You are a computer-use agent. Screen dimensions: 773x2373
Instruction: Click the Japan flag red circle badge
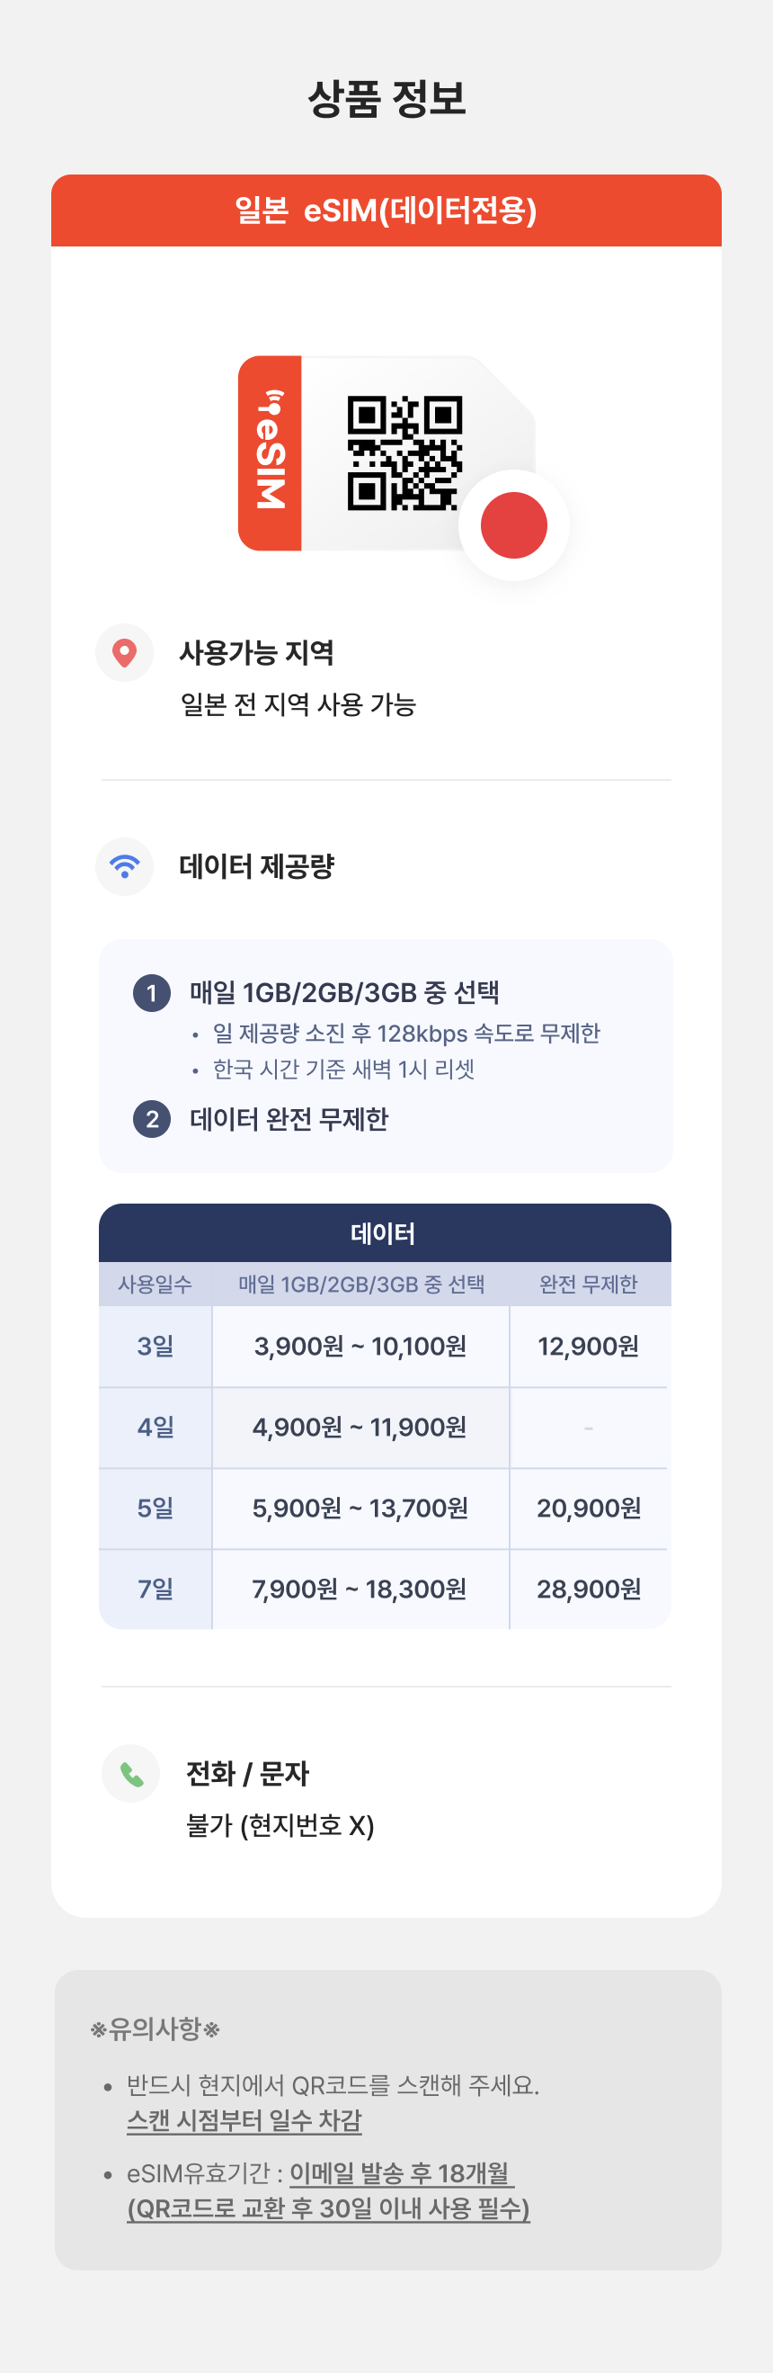pos(513,525)
